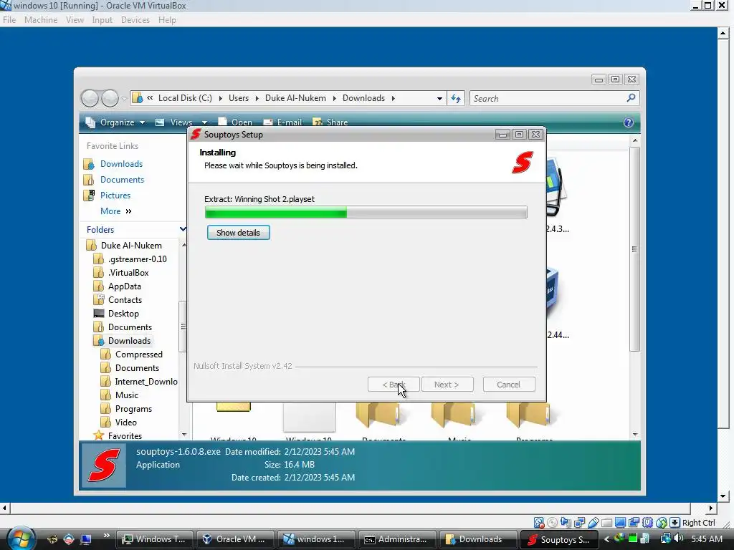Open the Organize dropdown menu
734x550 pixels.
coord(115,122)
